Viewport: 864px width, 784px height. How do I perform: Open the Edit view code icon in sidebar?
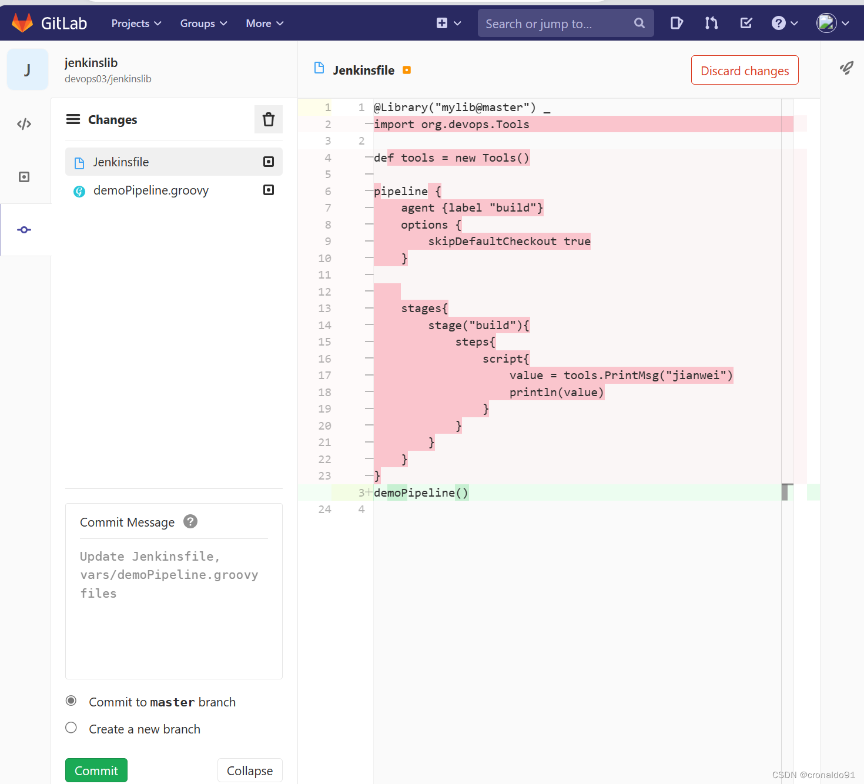(24, 124)
